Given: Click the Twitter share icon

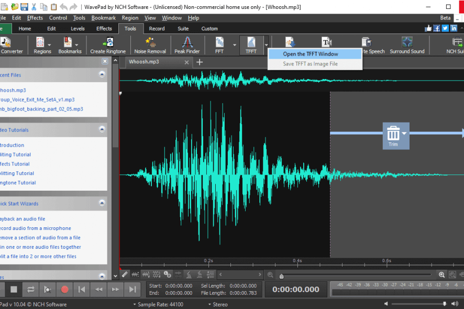Looking at the screenshot, I should click(445, 28).
